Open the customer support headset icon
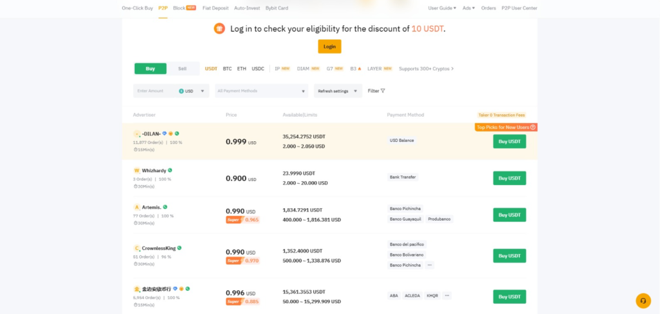Screen dimensions: 660x314 pos(643,300)
